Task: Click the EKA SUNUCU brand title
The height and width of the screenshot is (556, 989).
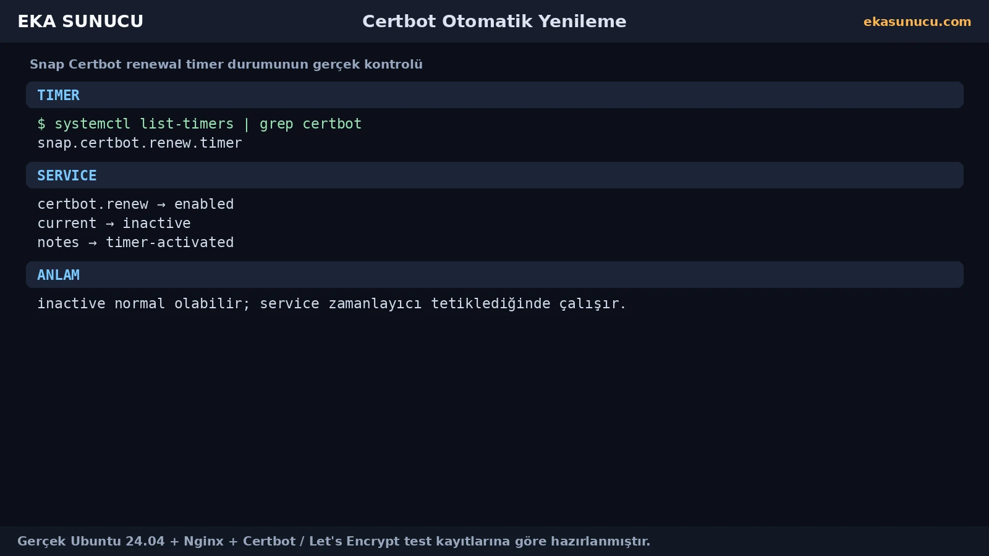Action: [x=80, y=21]
